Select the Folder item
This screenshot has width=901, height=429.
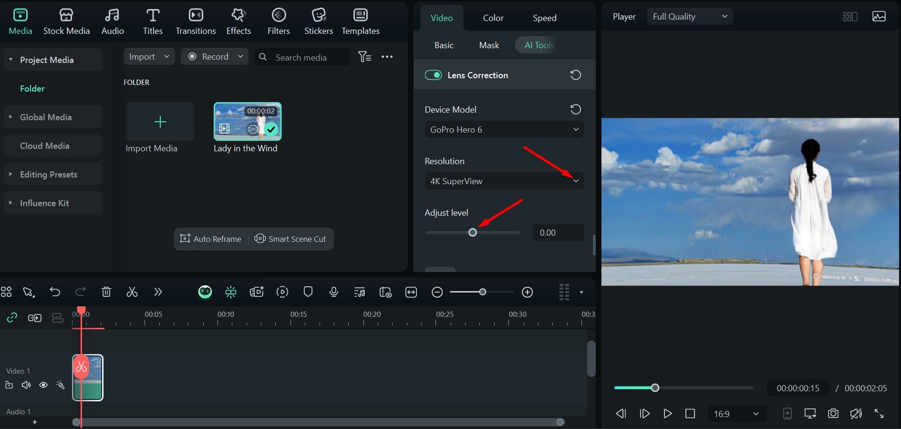point(32,89)
